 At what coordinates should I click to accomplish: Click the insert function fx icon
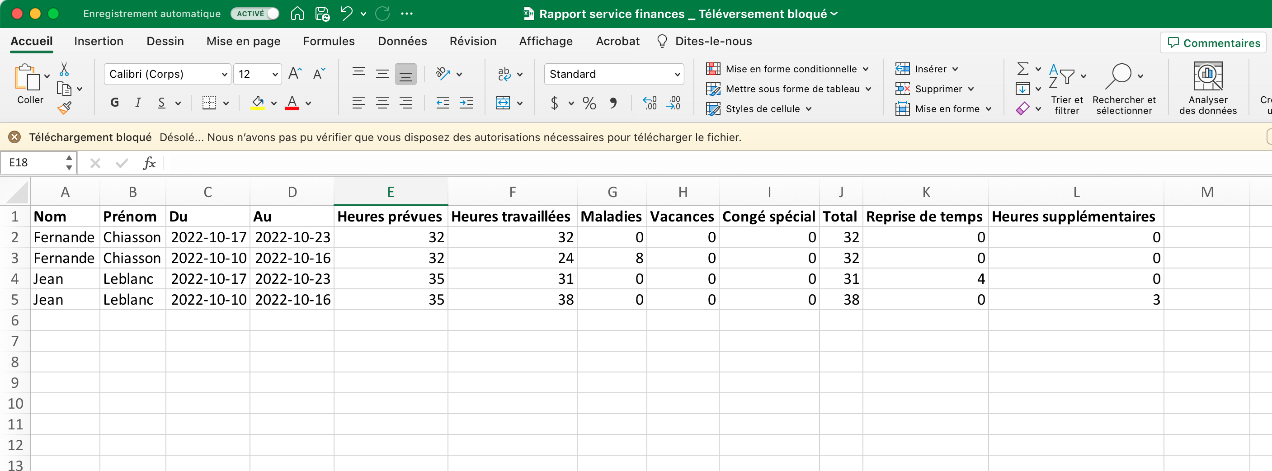(149, 162)
